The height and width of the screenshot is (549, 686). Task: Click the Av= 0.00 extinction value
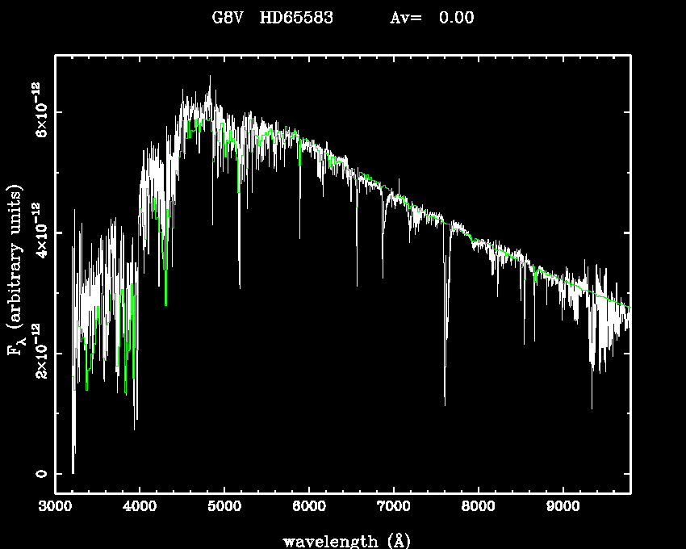click(x=432, y=18)
